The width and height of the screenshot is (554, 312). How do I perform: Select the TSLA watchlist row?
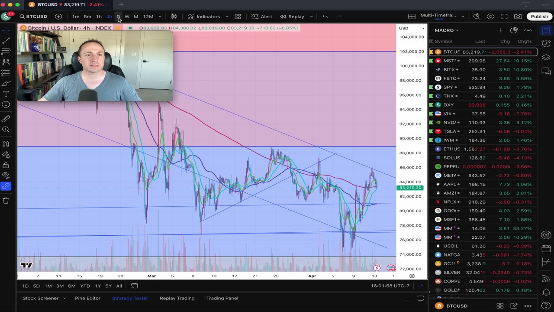pos(483,131)
